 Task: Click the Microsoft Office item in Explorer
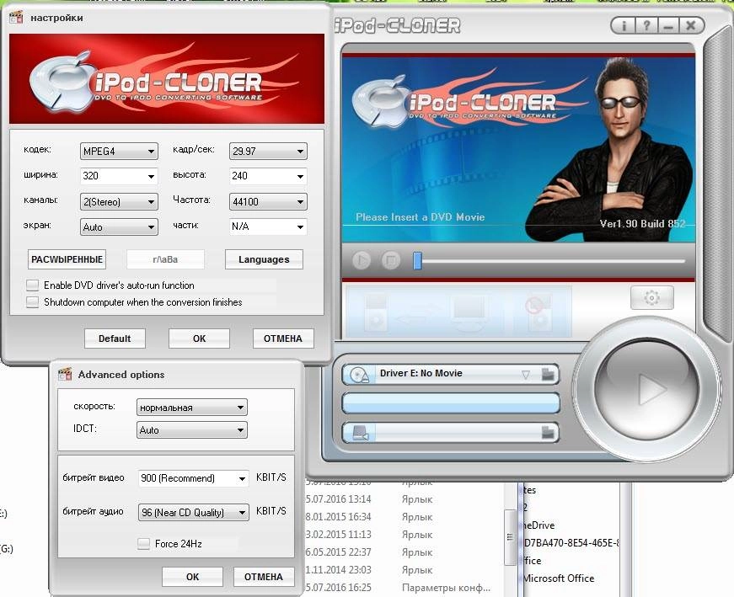click(x=558, y=578)
